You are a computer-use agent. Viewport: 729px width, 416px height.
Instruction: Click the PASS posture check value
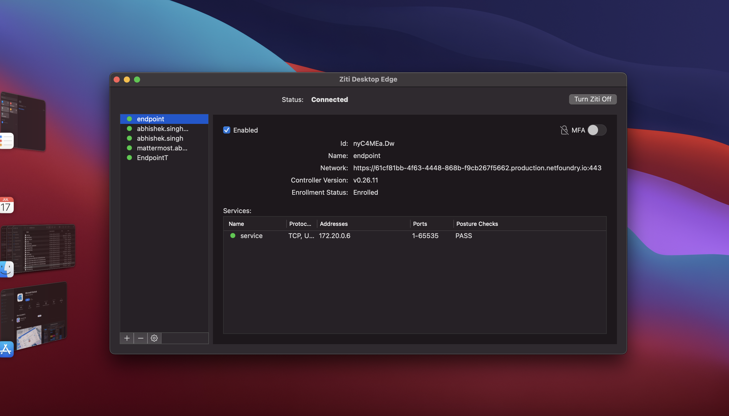[464, 236]
